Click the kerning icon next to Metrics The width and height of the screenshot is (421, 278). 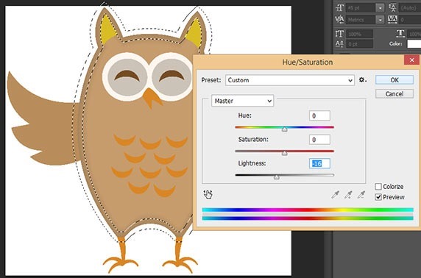pyautogui.click(x=339, y=20)
